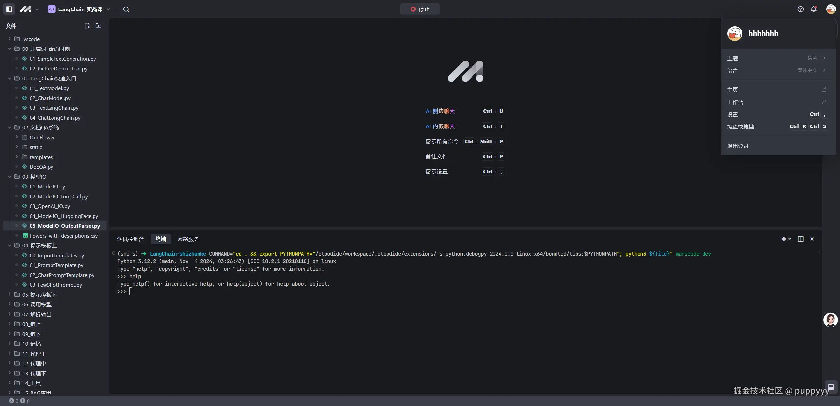Switch to the 调试控制台 tab

point(131,239)
